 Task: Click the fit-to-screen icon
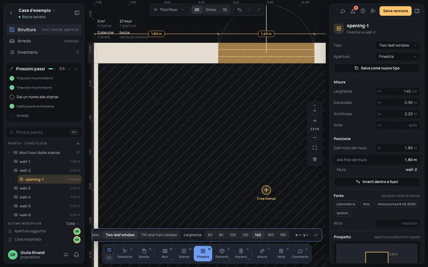315,148
